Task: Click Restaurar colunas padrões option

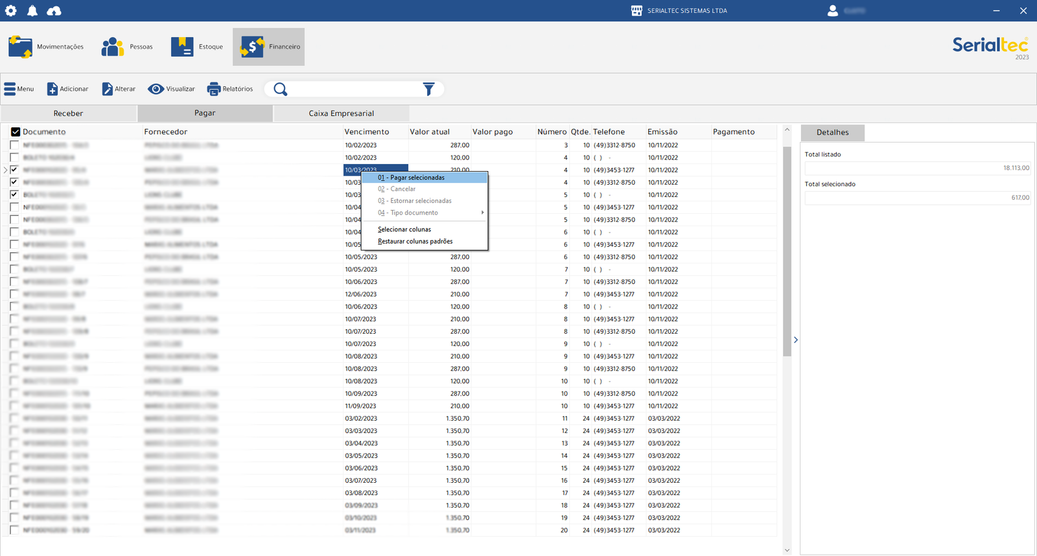Action: coord(415,241)
